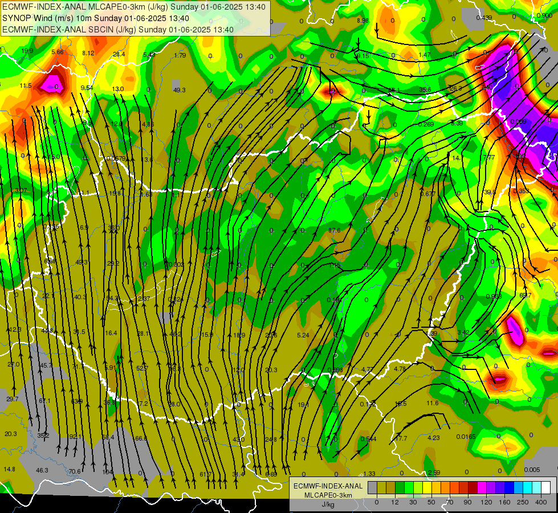The width and height of the screenshot is (558, 513).
Task: Click the map value '0.439'
Action: click(x=484, y=18)
